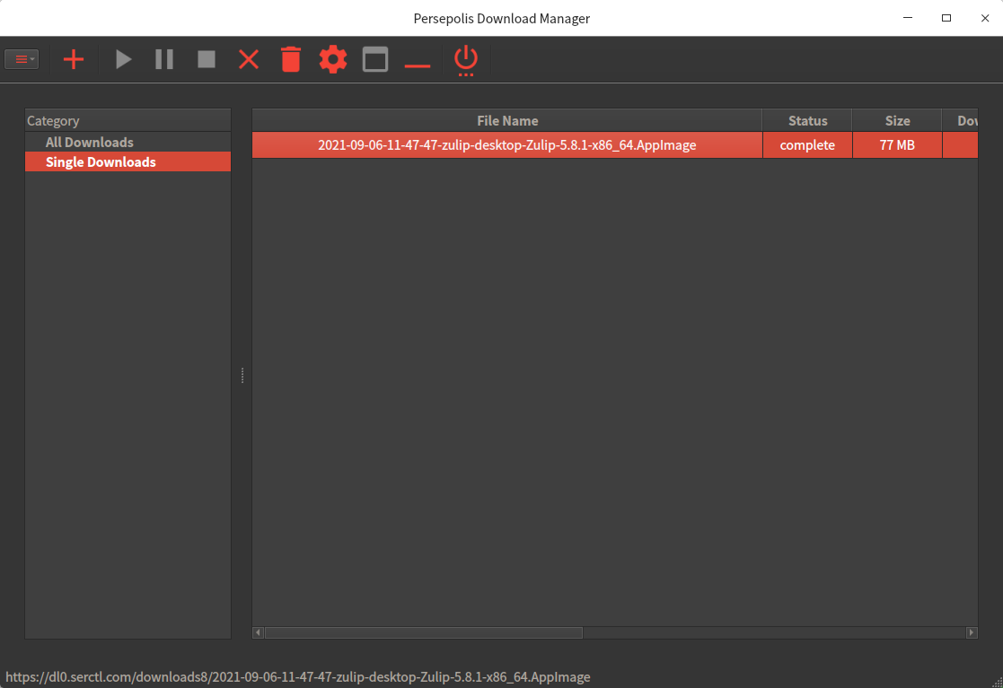Pause the selected download
Screen dimensions: 1003x688
[164, 60]
